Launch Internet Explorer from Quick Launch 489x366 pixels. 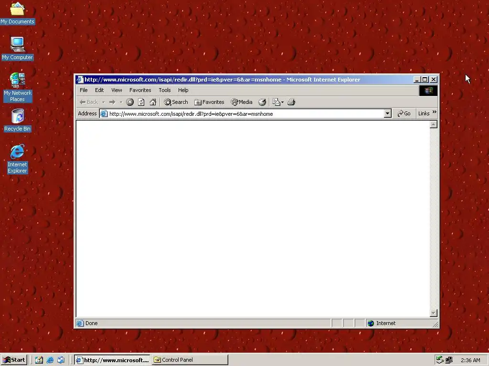pyautogui.click(x=50, y=360)
